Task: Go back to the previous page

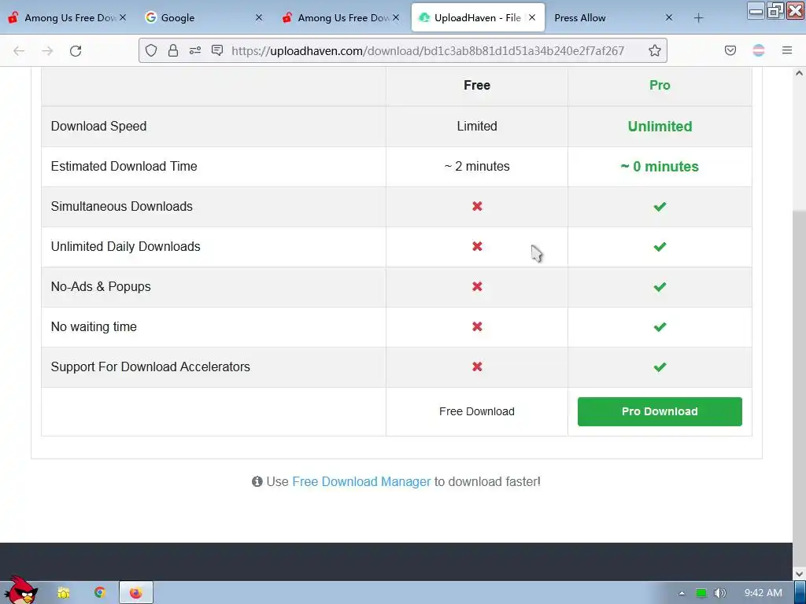Action: tap(19, 50)
